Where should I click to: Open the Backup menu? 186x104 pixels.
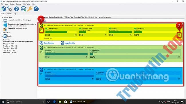[12, 4]
